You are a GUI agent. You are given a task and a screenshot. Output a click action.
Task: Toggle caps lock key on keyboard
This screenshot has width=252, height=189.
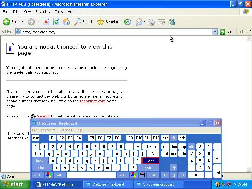40,161
